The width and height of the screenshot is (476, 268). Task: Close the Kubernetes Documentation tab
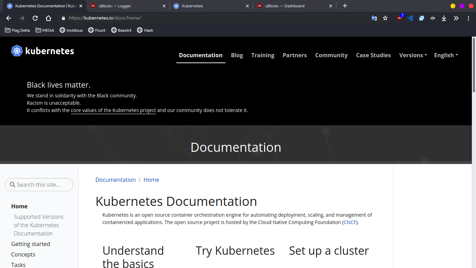pyautogui.click(x=81, y=6)
